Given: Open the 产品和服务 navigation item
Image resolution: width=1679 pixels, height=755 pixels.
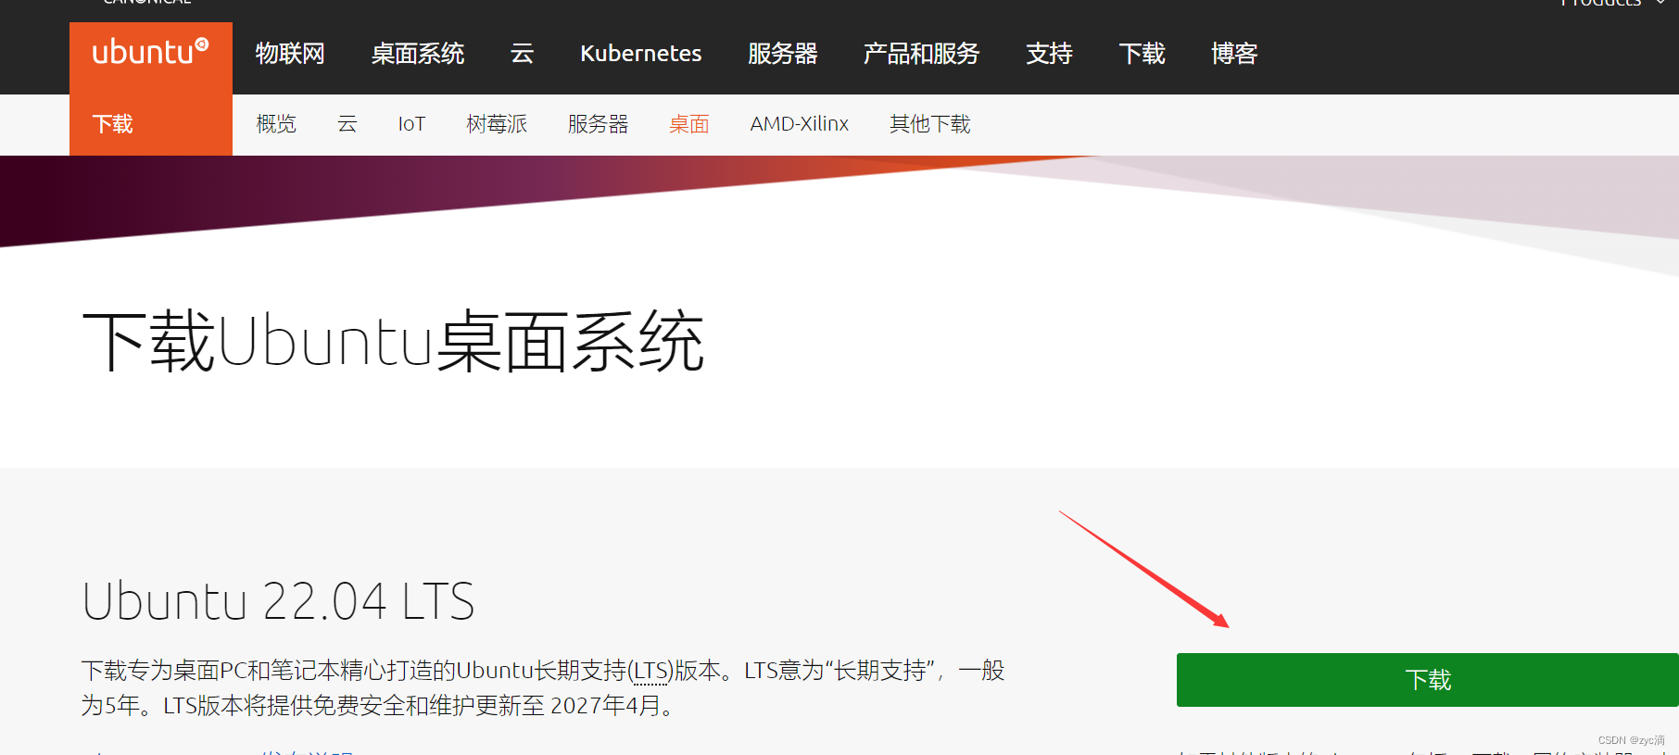Looking at the screenshot, I should pos(922,54).
